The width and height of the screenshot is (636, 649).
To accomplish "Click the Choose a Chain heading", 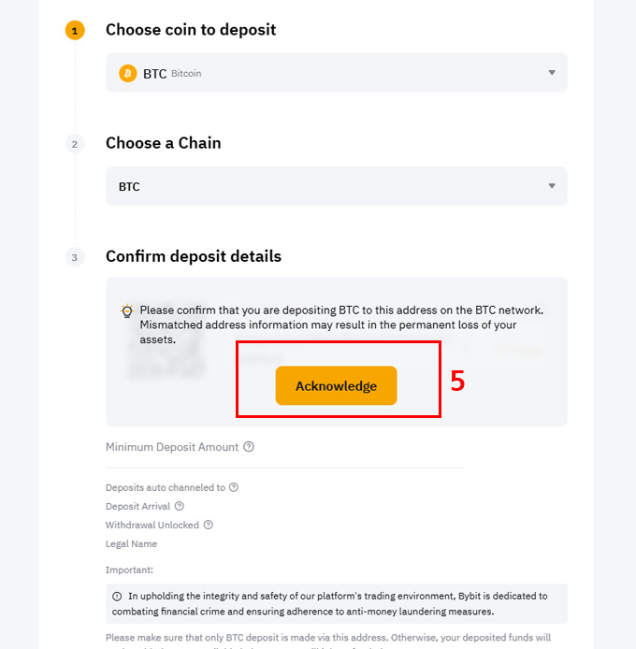I will click(x=164, y=143).
